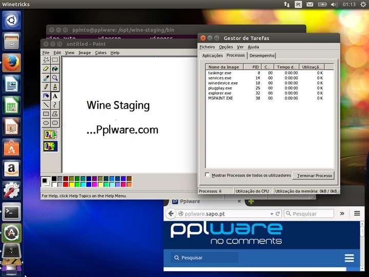Switch to the Processos tab

(x=236, y=55)
